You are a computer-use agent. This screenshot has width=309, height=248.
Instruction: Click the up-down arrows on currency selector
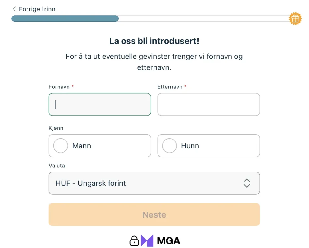coord(247,183)
